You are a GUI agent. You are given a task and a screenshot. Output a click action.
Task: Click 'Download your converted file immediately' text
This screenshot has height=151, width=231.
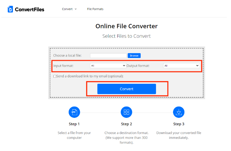tap(179, 135)
